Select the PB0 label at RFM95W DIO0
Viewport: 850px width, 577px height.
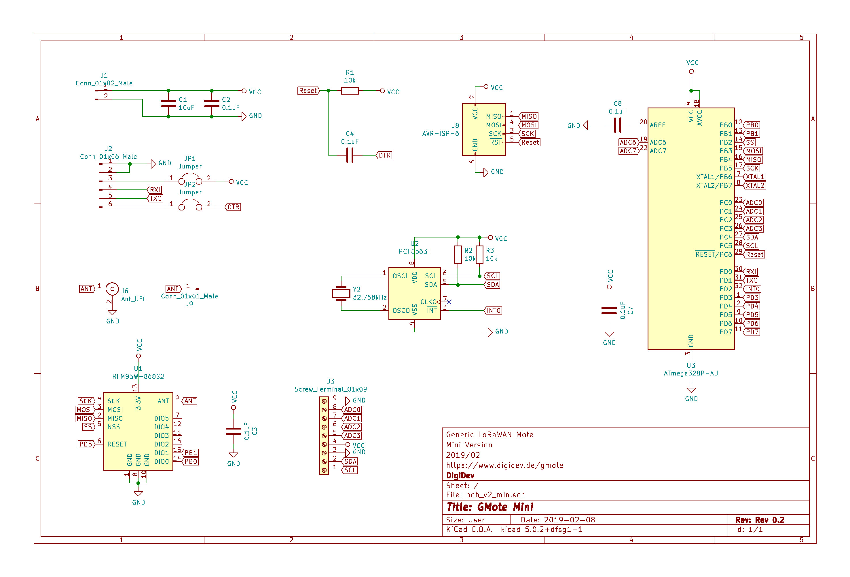point(191,462)
